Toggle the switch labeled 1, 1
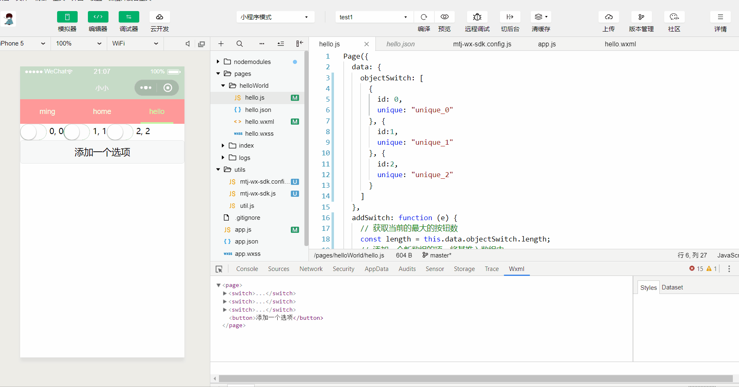 pyautogui.click(x=77, y=132)
